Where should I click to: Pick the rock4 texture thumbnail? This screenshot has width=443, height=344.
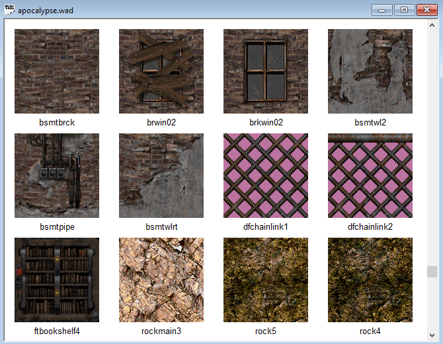tap(370, 280)
